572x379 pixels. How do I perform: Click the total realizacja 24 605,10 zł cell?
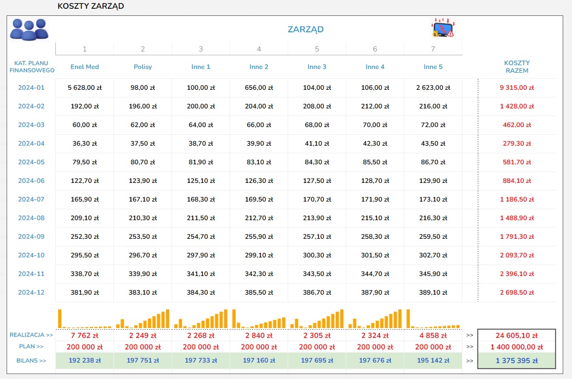coord(517,335)
